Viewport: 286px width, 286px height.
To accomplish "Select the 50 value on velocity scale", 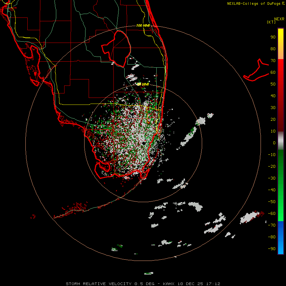I will (273, 84).
